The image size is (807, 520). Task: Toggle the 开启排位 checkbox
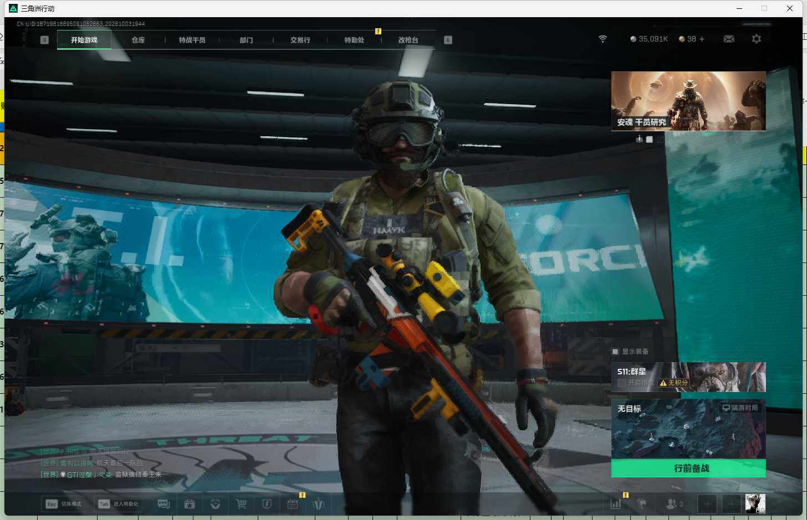tap(621, 383)
